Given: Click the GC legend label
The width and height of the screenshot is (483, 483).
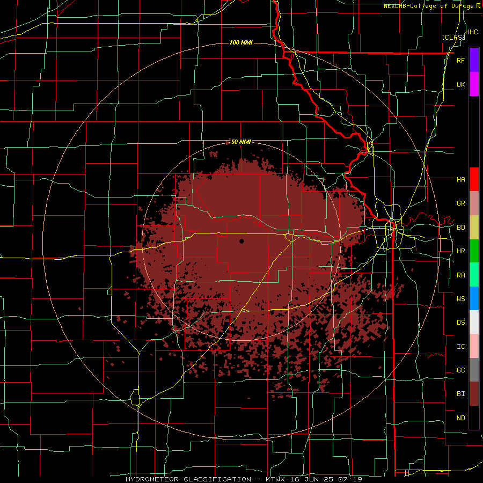Looking at the screenshot, I should point(460,370).
